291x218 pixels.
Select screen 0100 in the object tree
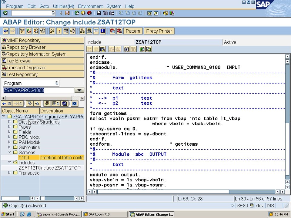click(24, 157)
